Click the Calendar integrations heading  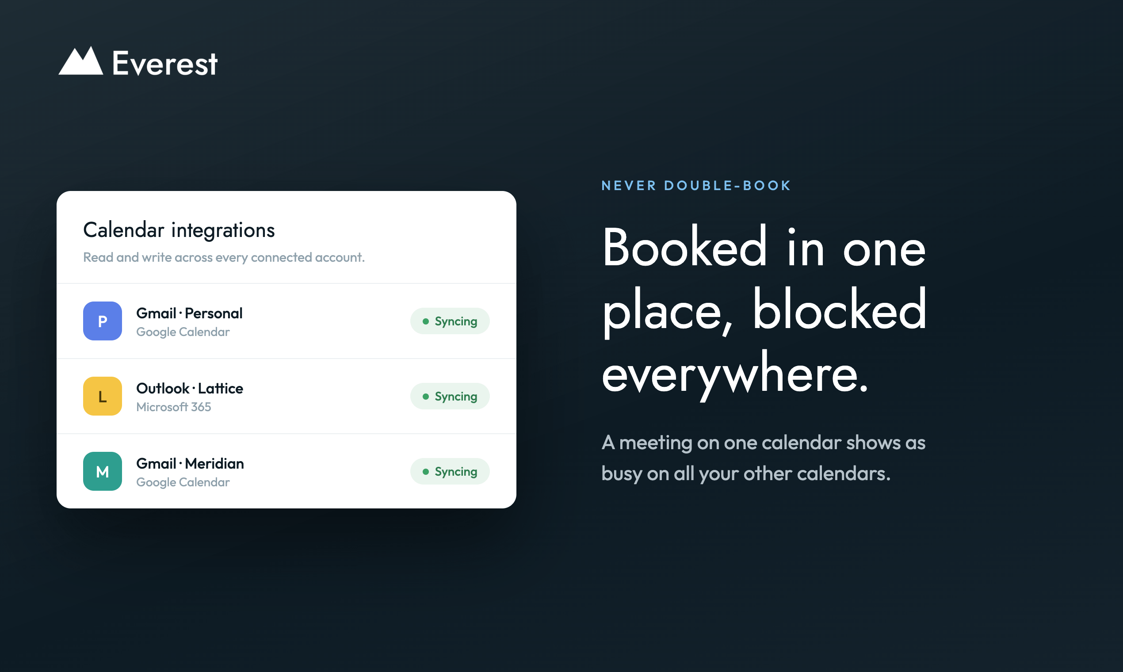(x=179, y=230)
